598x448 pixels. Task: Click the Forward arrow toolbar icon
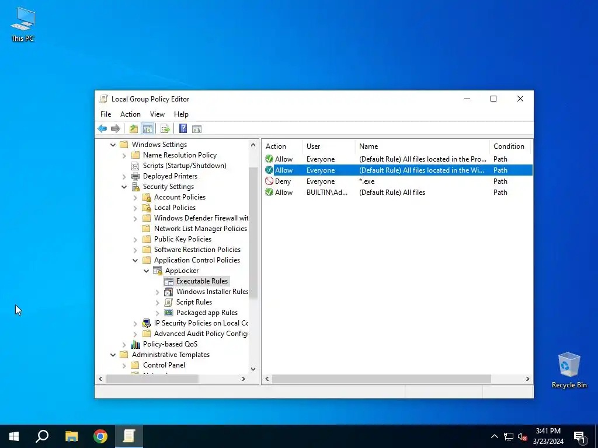pyautogui.click(x=115, y=129)
